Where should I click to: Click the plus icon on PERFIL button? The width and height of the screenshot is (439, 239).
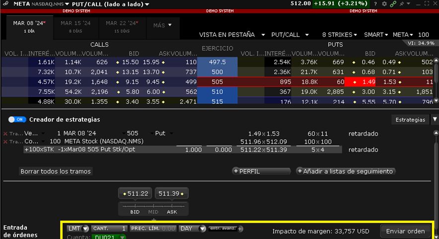click(x=235, y=171)
